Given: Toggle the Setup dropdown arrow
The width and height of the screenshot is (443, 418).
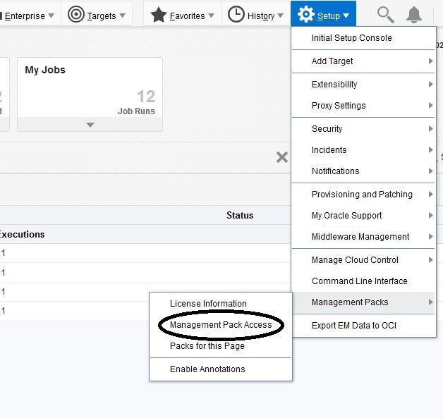Looking at the screenshot, I should click(x=346, y=16).
